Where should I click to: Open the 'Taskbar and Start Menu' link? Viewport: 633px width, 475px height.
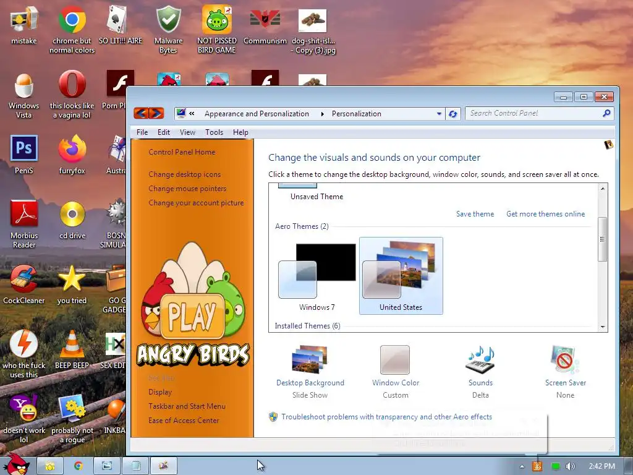187,406
